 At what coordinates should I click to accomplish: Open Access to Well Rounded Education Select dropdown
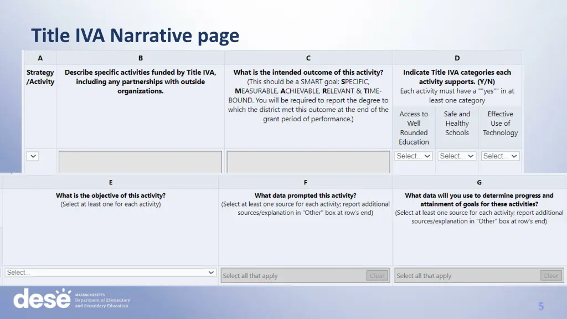click(x=413, y=156)
